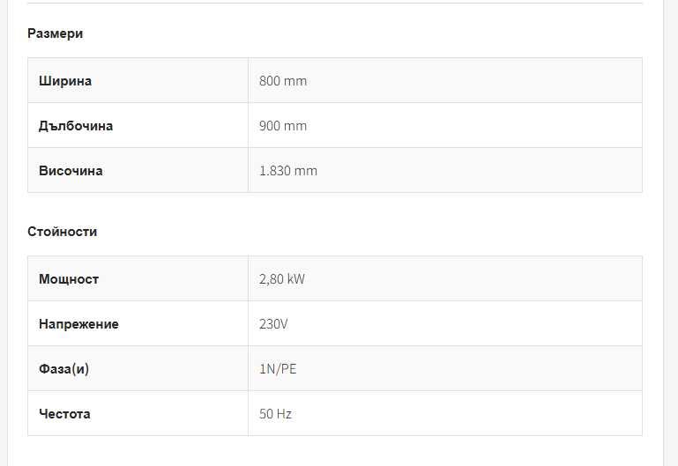
Task: Select the 2,80 kW power value
Action: [x=282, y=279]
